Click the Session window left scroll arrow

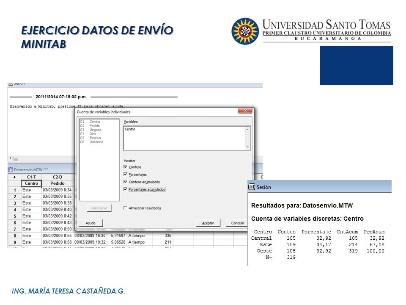(11, 158)
